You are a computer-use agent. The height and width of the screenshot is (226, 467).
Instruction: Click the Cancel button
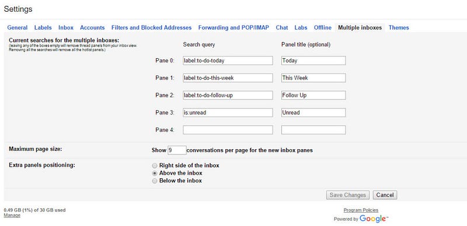(385, 195)
